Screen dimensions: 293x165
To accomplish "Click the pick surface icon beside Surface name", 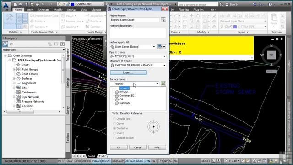I will [163, 83].
